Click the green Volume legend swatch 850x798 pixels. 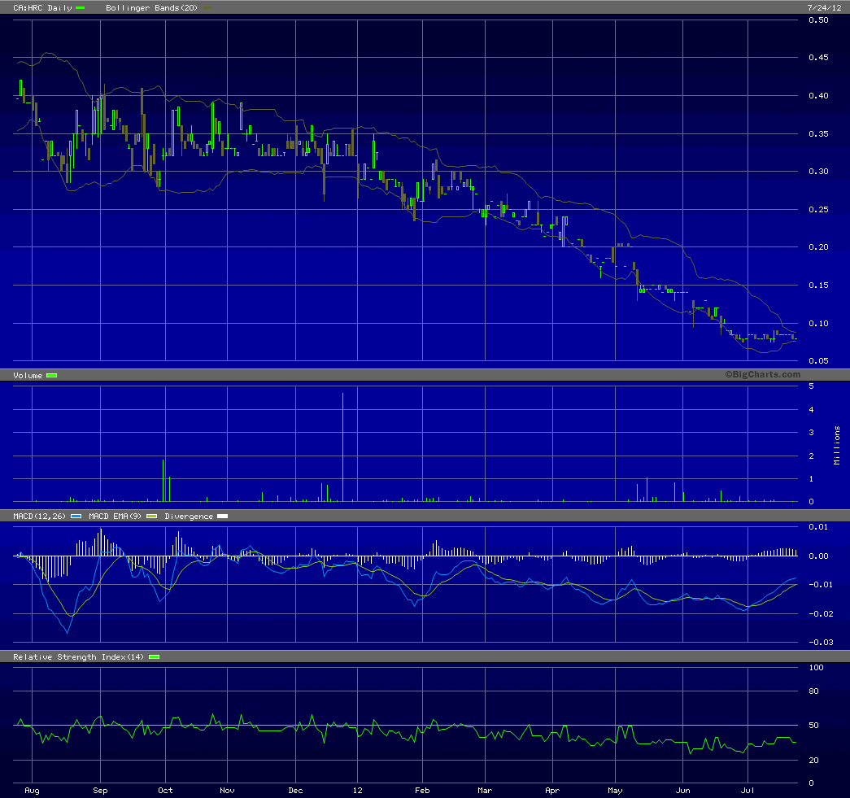[x=51, y=375]
